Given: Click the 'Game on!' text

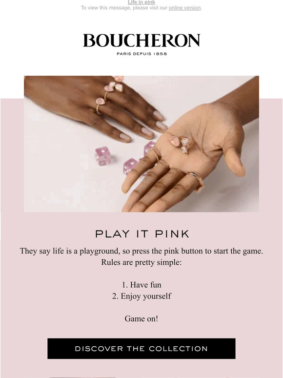Looking at the screenshot, I should 141,319.
